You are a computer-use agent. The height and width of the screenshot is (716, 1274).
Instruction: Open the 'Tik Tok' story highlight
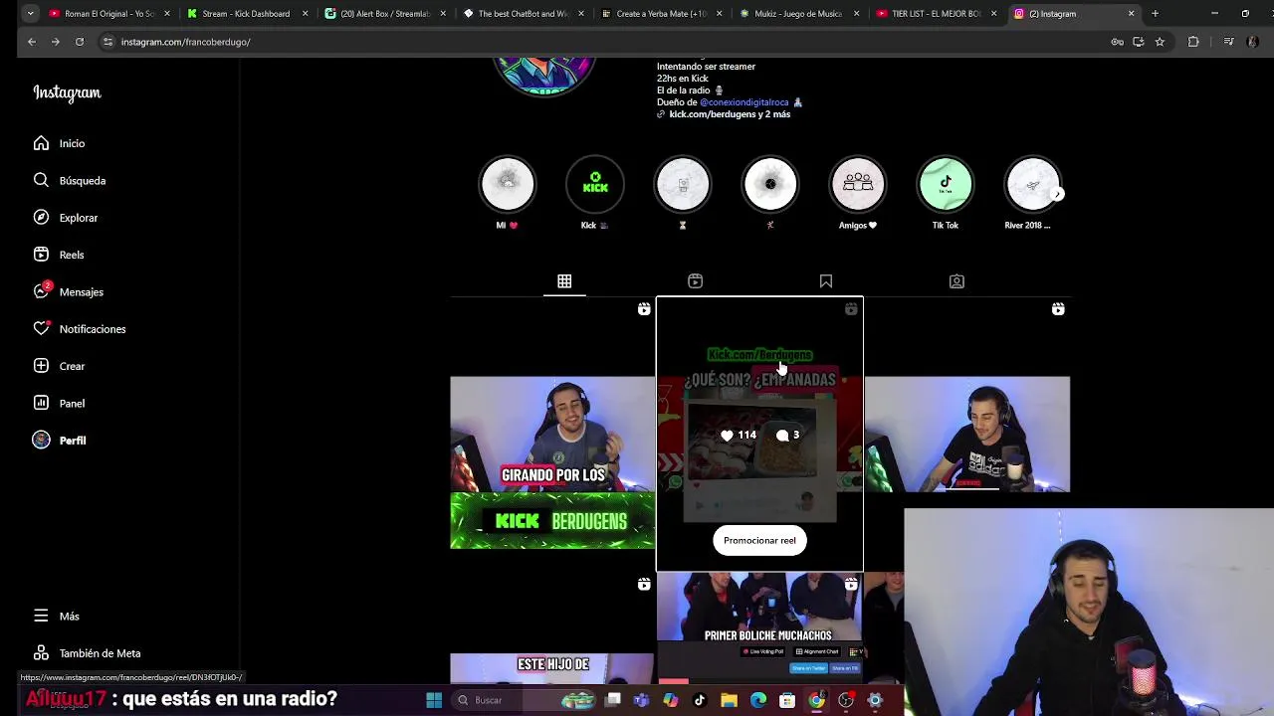[946, 184]
